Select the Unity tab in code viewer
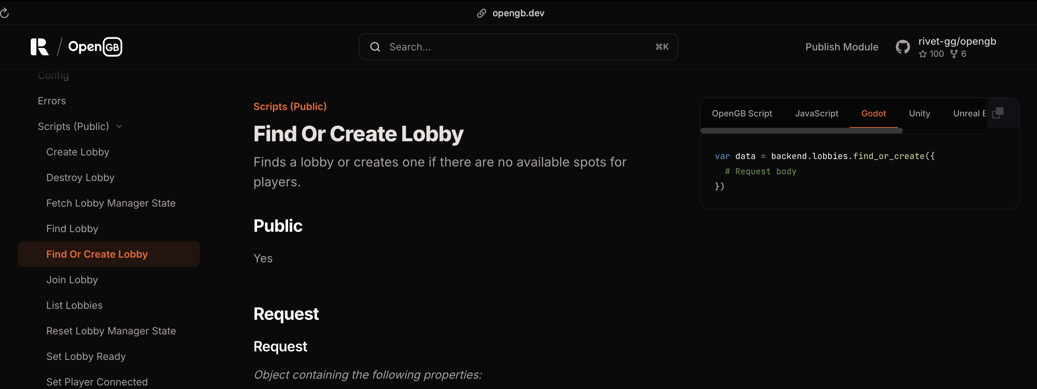 920,112
